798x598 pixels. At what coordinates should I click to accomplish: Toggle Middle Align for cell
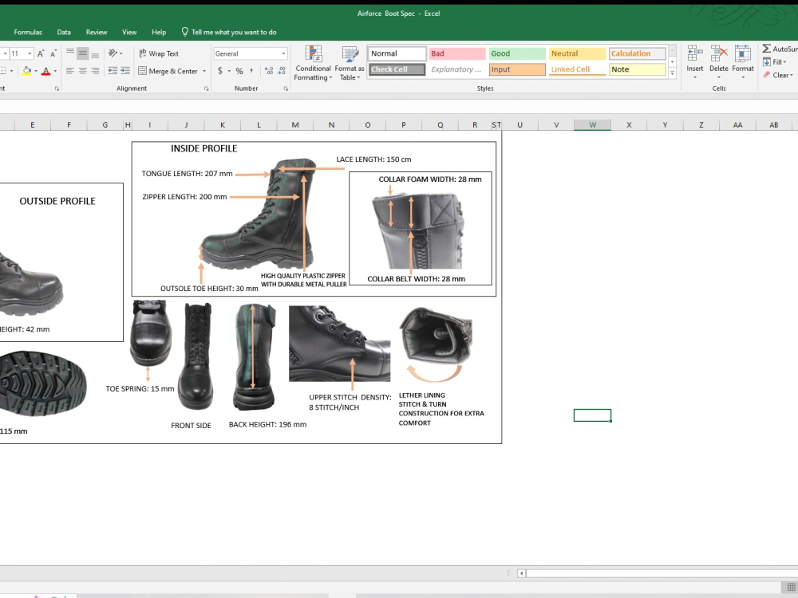[82, 53]
